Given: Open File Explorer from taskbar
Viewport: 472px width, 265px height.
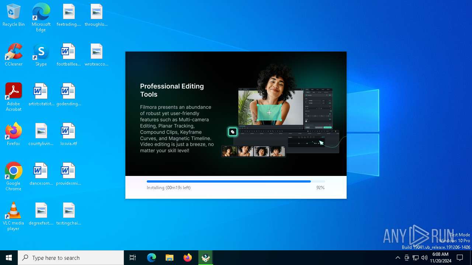Looking at the screenshot, I should (x=170, y=258).
